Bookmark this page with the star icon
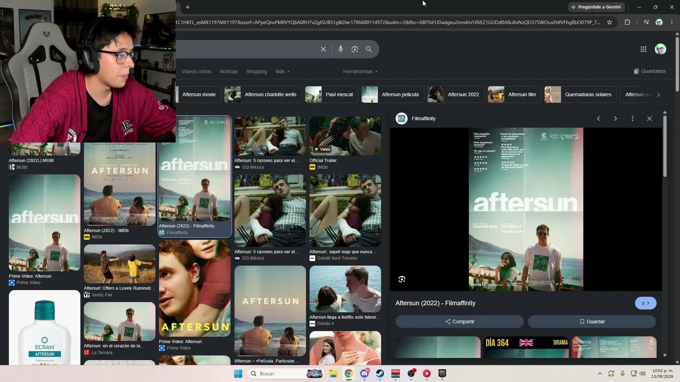This screenshot has width=680, height=382. point(609,22)
